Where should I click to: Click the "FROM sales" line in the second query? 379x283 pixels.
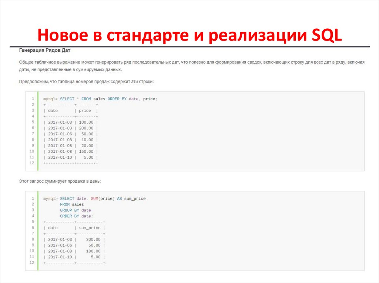point(72,204)
